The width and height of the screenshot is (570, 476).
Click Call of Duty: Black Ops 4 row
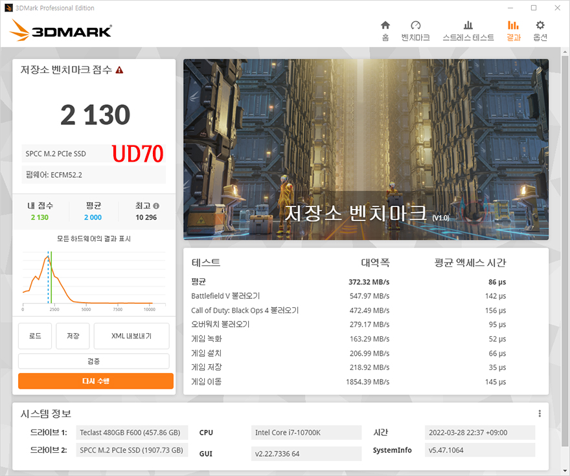348,310
